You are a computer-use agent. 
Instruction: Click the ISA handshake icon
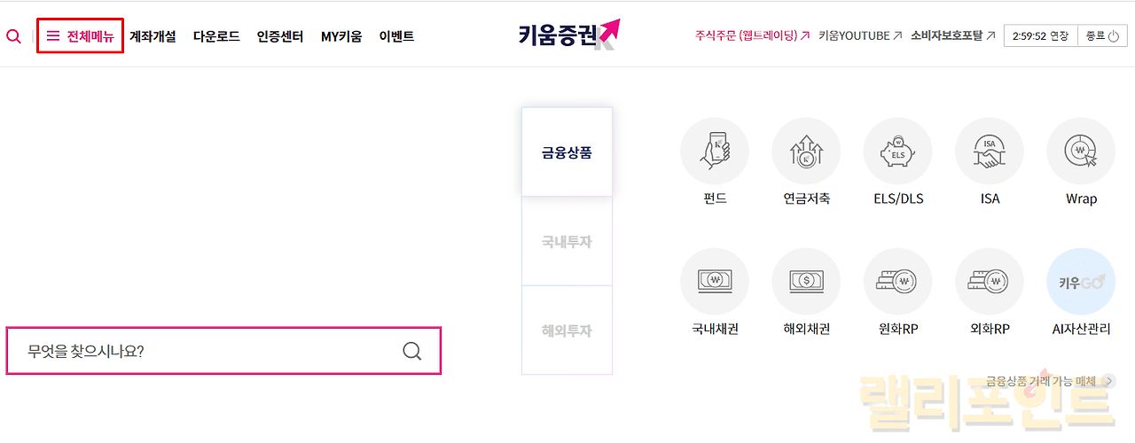[x=990, y=152]
